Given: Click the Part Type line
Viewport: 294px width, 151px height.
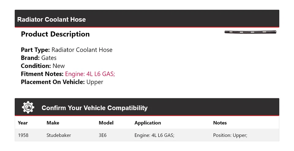Looking at the screenshot, I should [66, 50].
